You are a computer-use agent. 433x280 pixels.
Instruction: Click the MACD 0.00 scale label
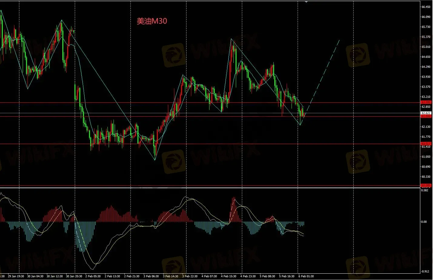click(x=424, y=222)
